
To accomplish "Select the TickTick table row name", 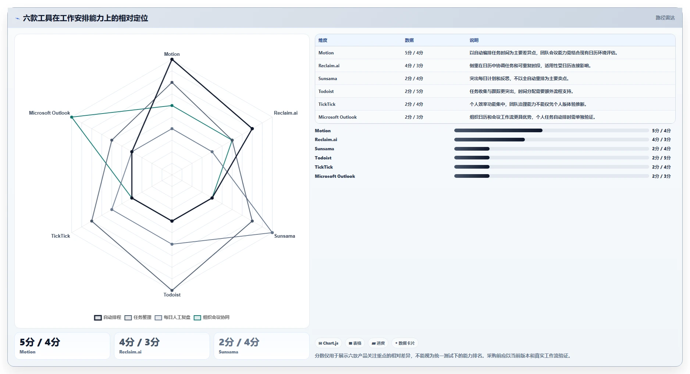I will coord(327,104).
